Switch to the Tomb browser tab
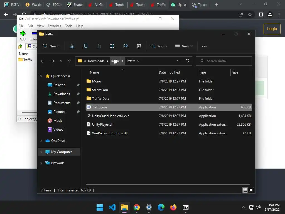The image size is (285, 214). coord(117,5)
